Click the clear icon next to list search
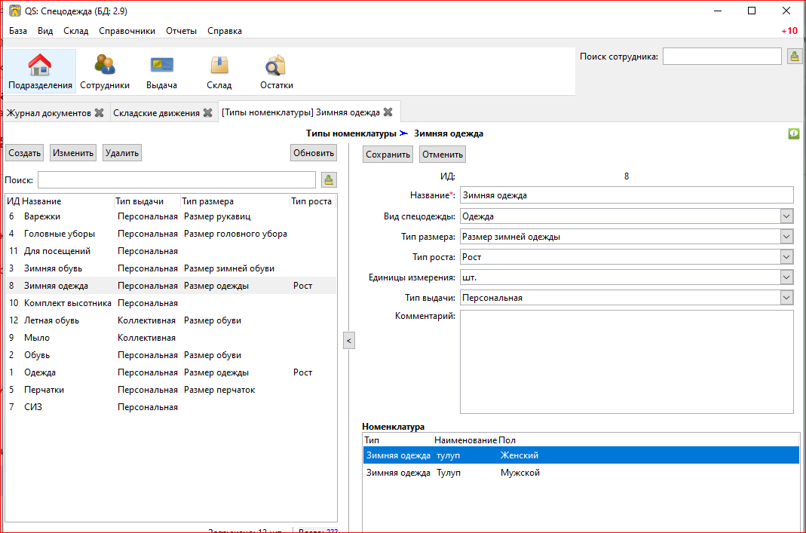Screen dimensions: 806x533 (x=329, y=179)
